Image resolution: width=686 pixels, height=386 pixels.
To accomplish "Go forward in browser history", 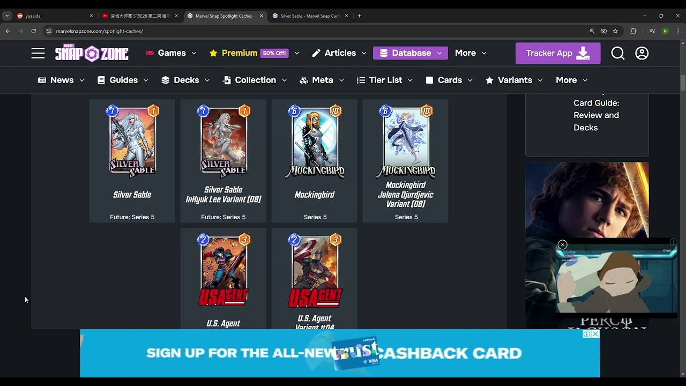I will (x=21, y=31).
